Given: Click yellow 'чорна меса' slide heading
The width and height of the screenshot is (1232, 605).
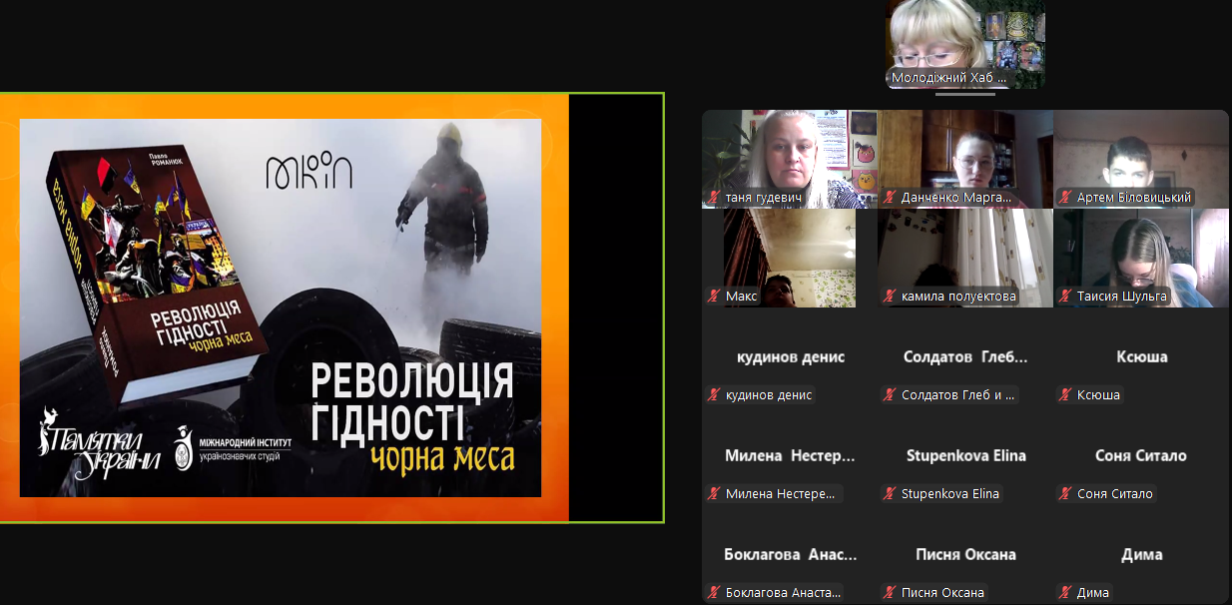Looking at the screenshot, I should click(x=442, y=457).
